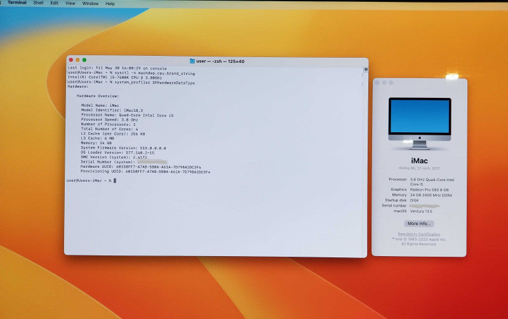
Task: Click the 'Provisioning UDID' line
Action: (145, 172)
